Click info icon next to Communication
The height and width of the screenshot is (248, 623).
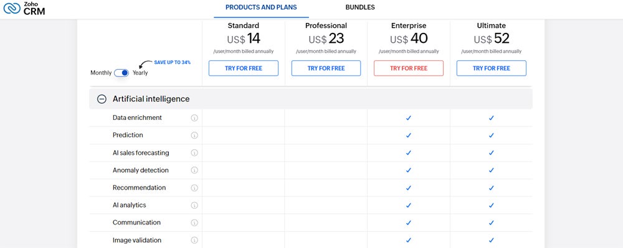(194, 223)
